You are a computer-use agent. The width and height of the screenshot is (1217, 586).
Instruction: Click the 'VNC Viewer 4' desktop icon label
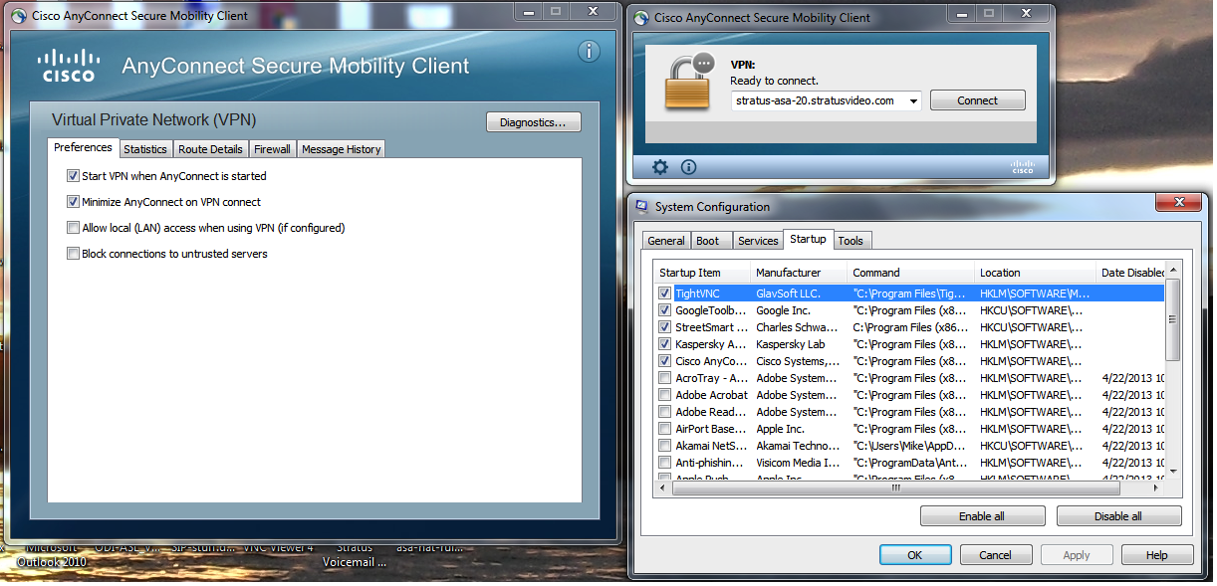[x=280, y=547]
